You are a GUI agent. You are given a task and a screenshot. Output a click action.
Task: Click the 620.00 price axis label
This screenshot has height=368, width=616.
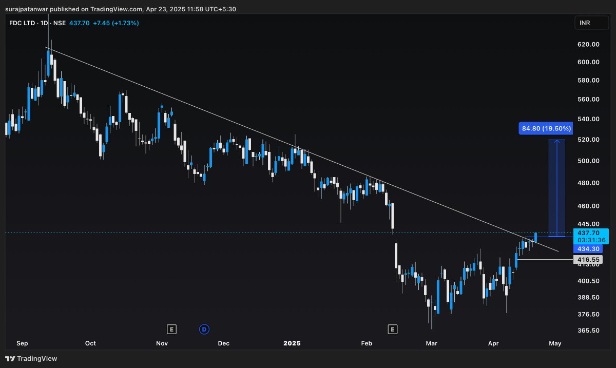(x=588, y=45)
